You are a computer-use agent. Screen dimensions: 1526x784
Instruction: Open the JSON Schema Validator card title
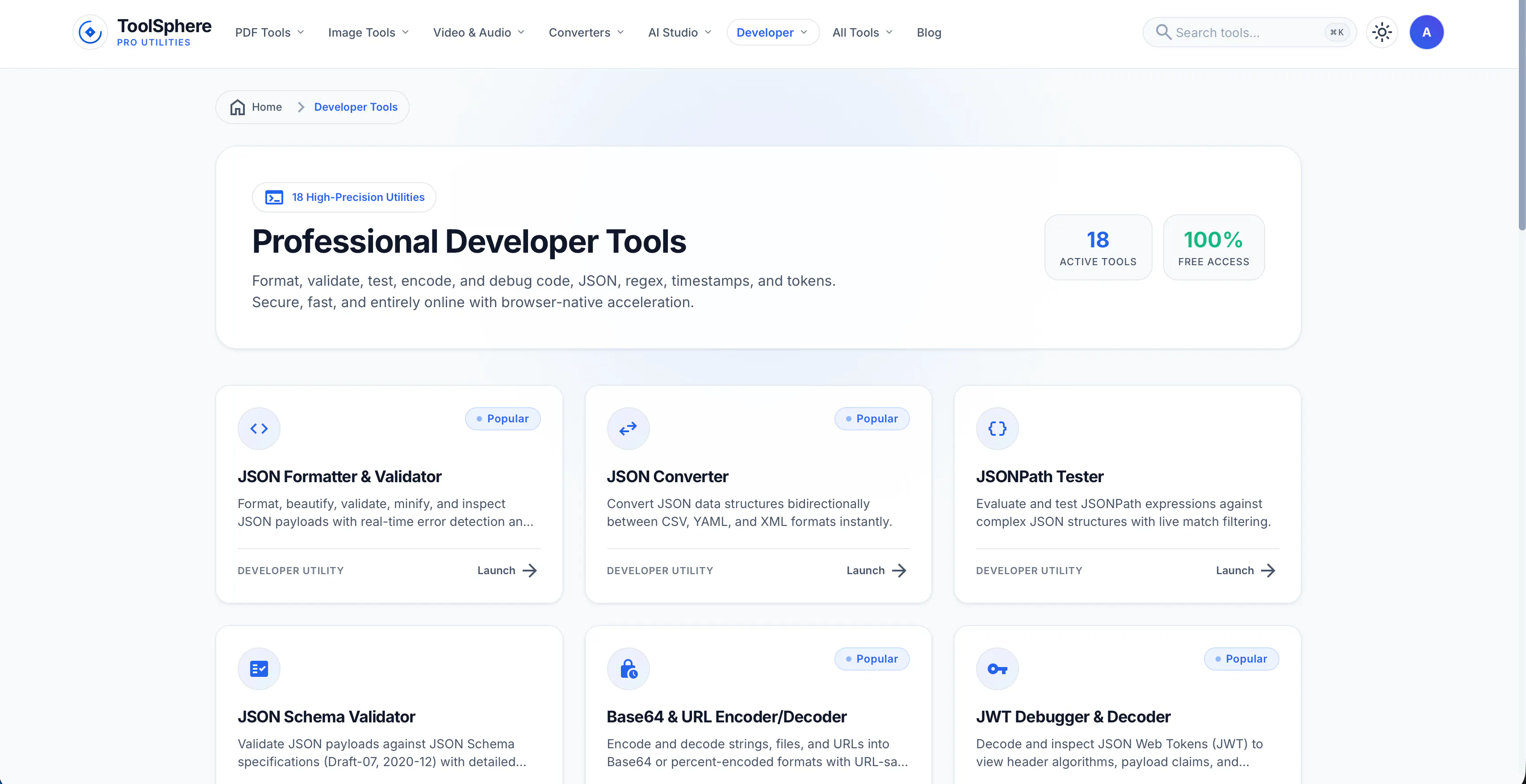tap(326, 717)
